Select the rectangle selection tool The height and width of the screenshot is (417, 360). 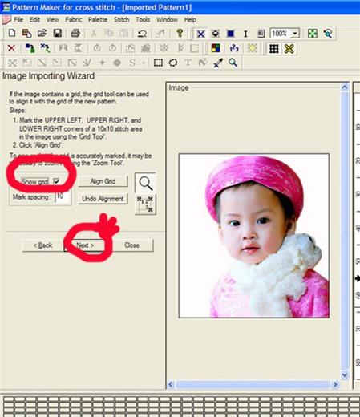click(x=158, y=63)
